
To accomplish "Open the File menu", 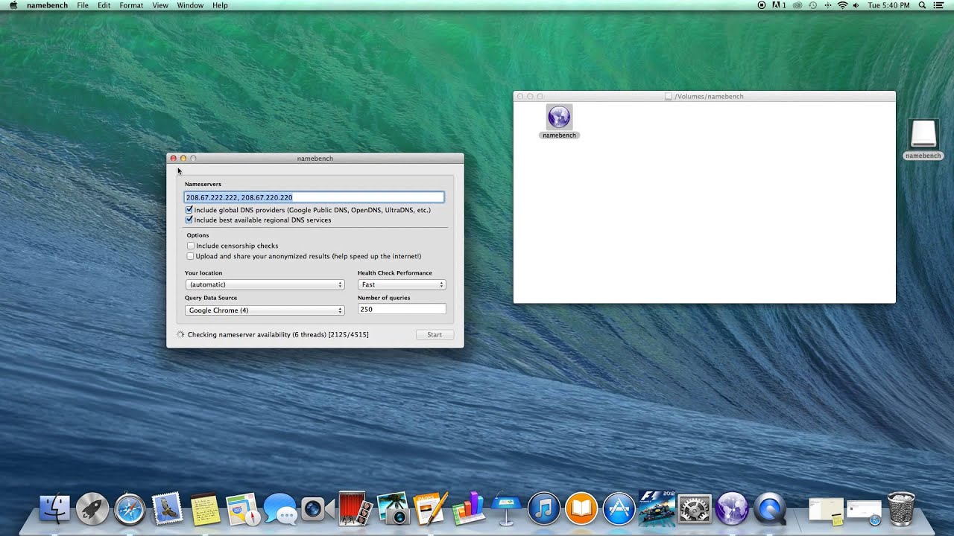I will click(83, 5).
